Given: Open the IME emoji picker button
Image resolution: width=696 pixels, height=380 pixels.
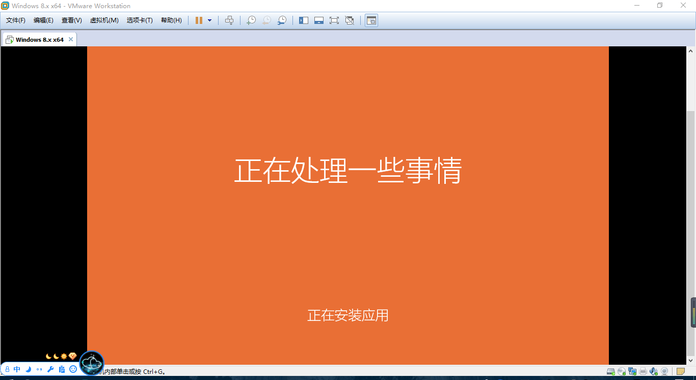Looking at the screenshot, I should pos(73,369).
